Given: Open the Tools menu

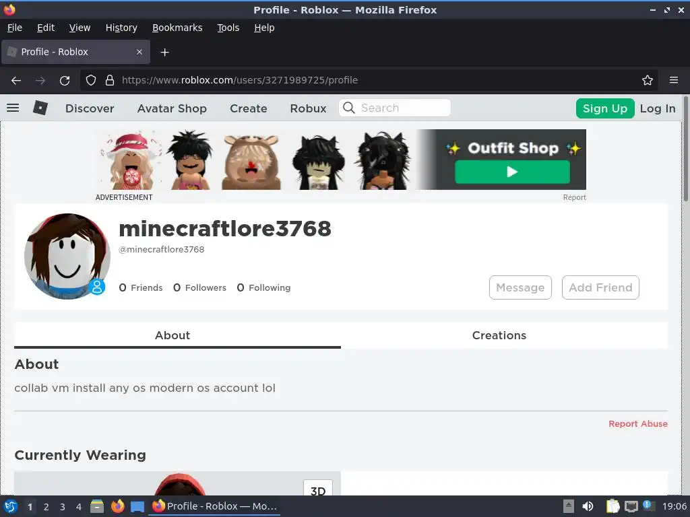Looking at the screenshot, I should click(x=228, y=28).
